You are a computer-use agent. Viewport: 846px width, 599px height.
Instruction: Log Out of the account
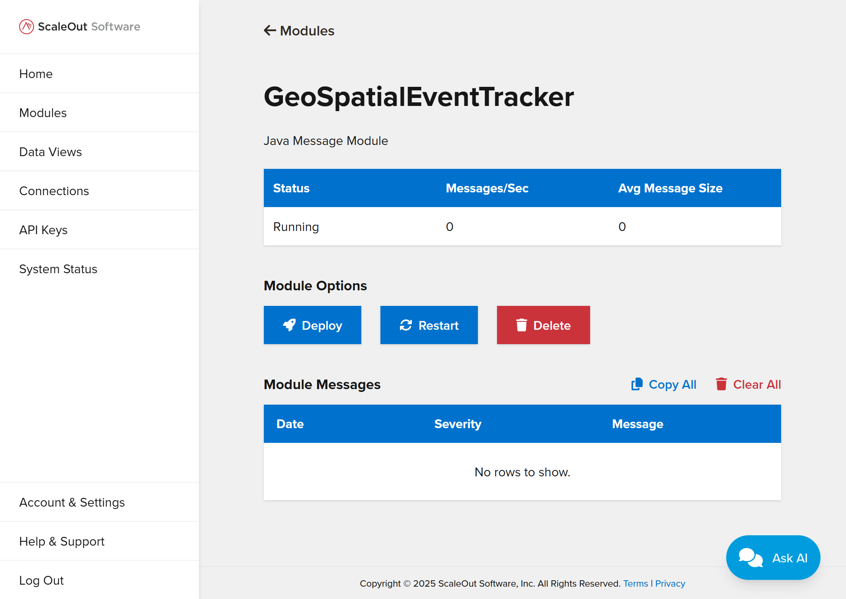pyautogui.click(x=41, y=580)
